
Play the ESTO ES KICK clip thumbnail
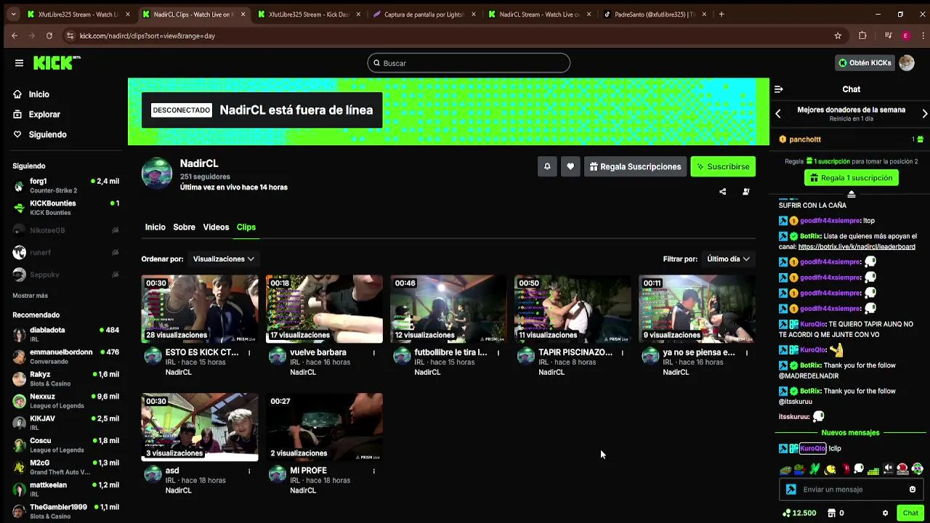point(200,309)
